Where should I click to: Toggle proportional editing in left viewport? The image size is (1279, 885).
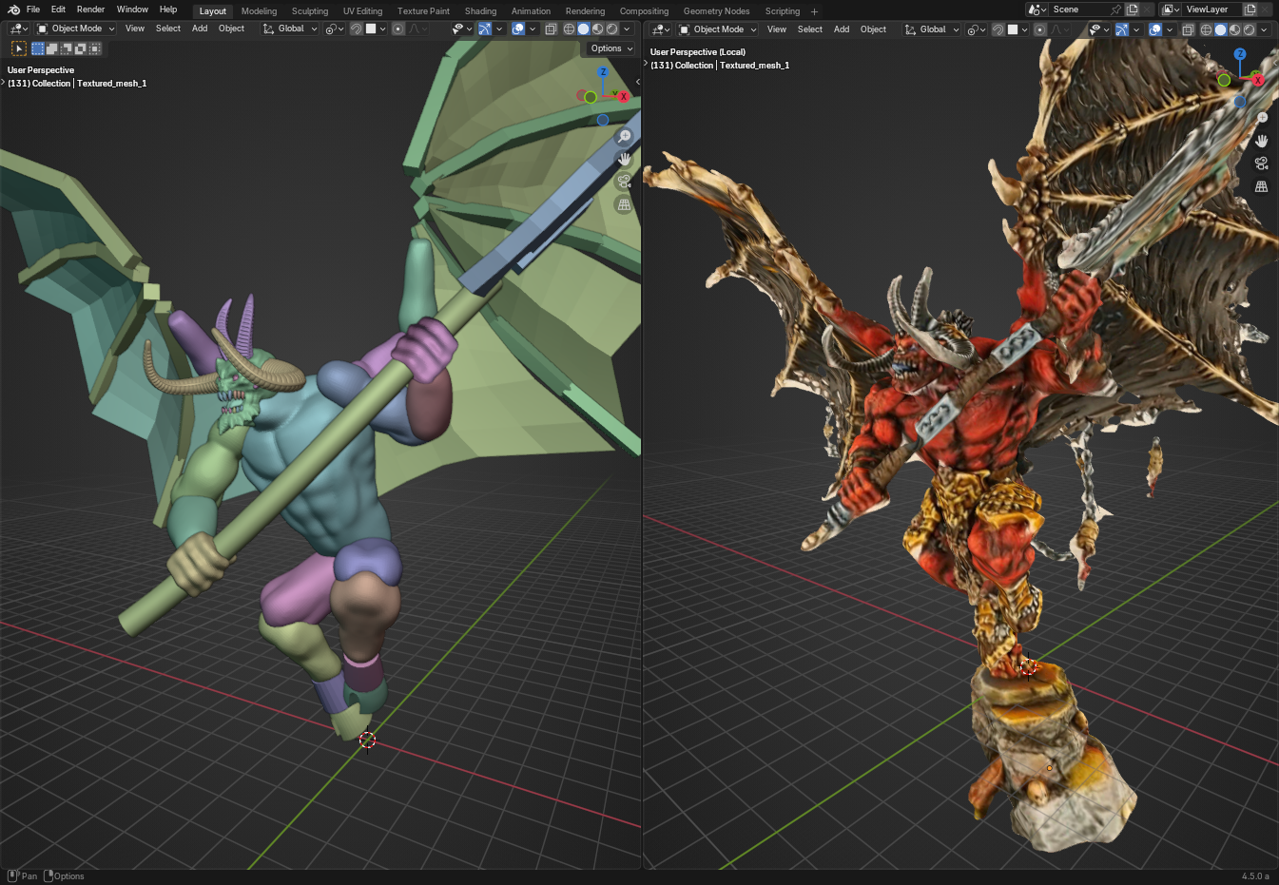398,29
